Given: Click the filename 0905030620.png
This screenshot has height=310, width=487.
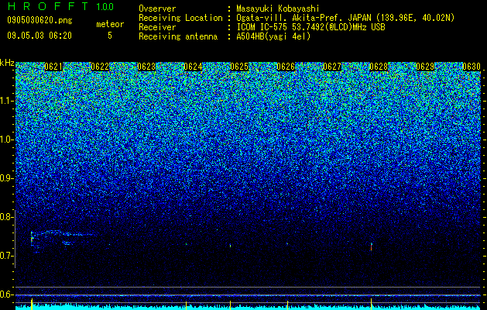Looking at the screenshot, I should click(39, 20).
